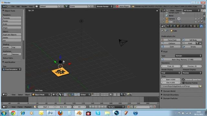The image size is (207, 116).
Task: Adjust the fluid End time 4.000 field
Action: pos(170,82)
